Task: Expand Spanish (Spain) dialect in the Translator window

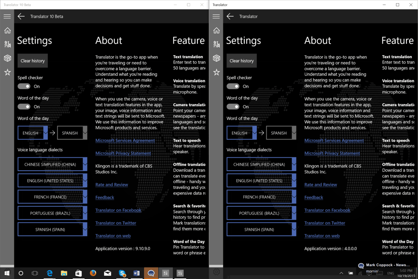Action: pyautogui.click(x=261, y=229)
